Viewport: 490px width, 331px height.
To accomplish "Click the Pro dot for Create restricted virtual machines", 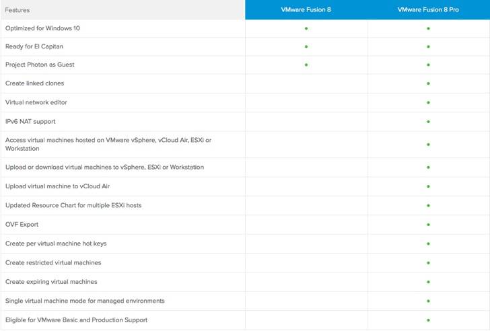I will tap(429, 263).
